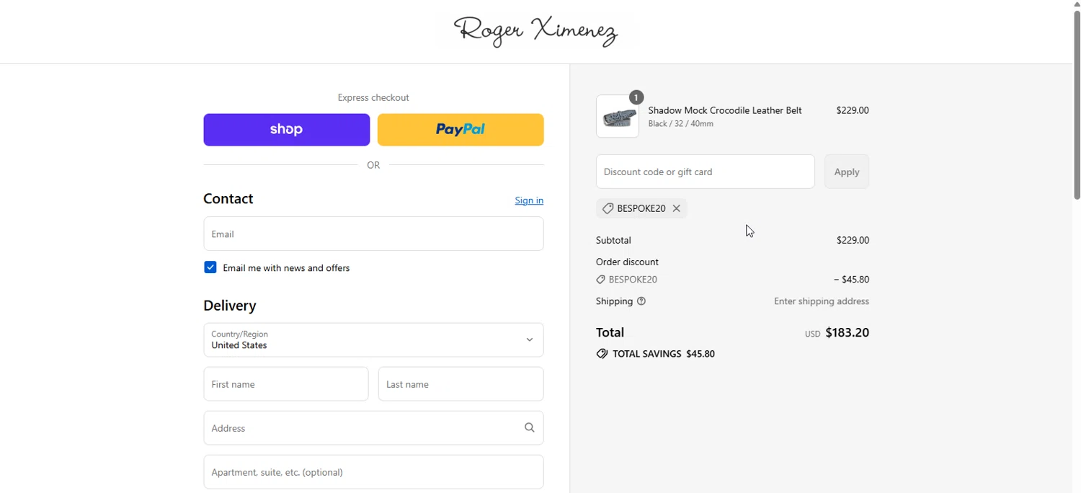This screenshot has width=1081, height=493.
Task: Focus the First name field
Action: (286, 384)
